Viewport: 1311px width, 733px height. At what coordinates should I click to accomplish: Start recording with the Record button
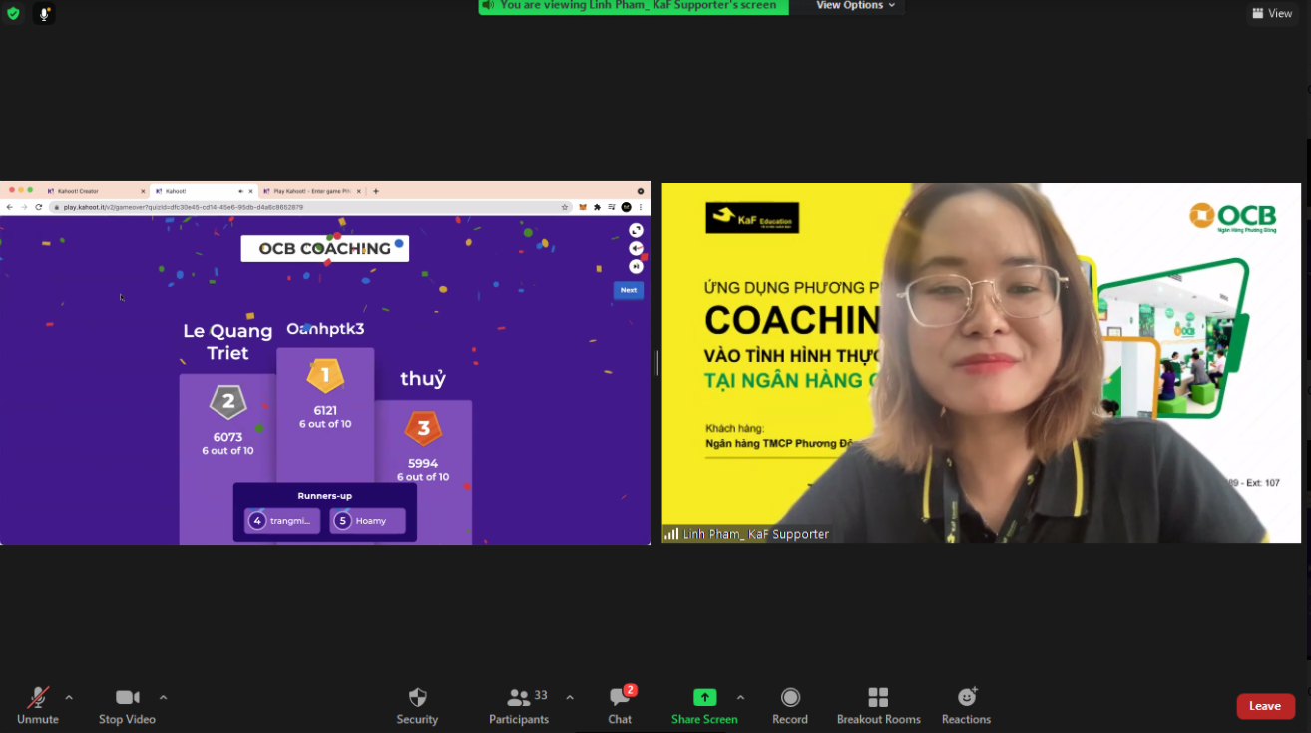[x=790, y=705]
